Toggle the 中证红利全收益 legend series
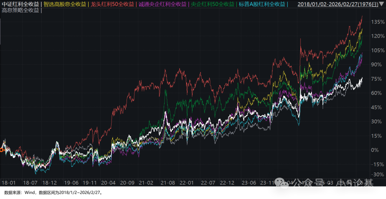 [x=20, y=4]
